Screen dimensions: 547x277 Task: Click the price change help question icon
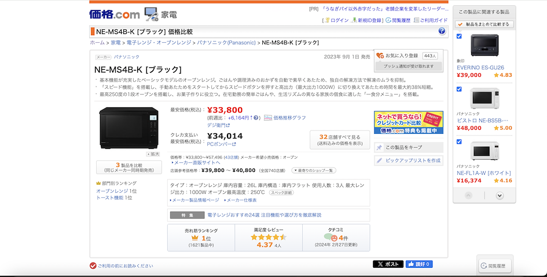tap(256, 118)
